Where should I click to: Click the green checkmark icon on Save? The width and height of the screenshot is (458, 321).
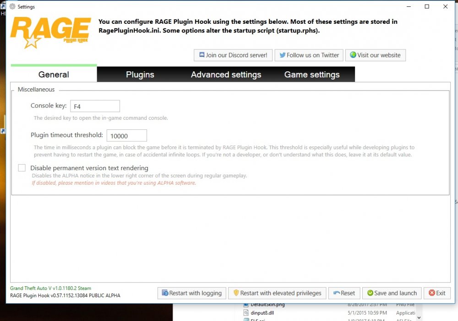pos(370,293)
